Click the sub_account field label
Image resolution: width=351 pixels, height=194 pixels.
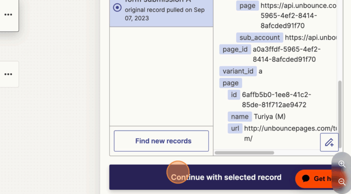[x=259, y=37]
